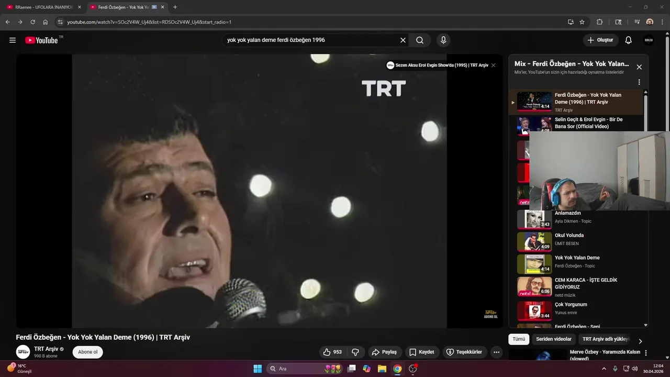
Task: Dismiss the Sezen Aksu suggested video card
Action: [x=493, y=65]
